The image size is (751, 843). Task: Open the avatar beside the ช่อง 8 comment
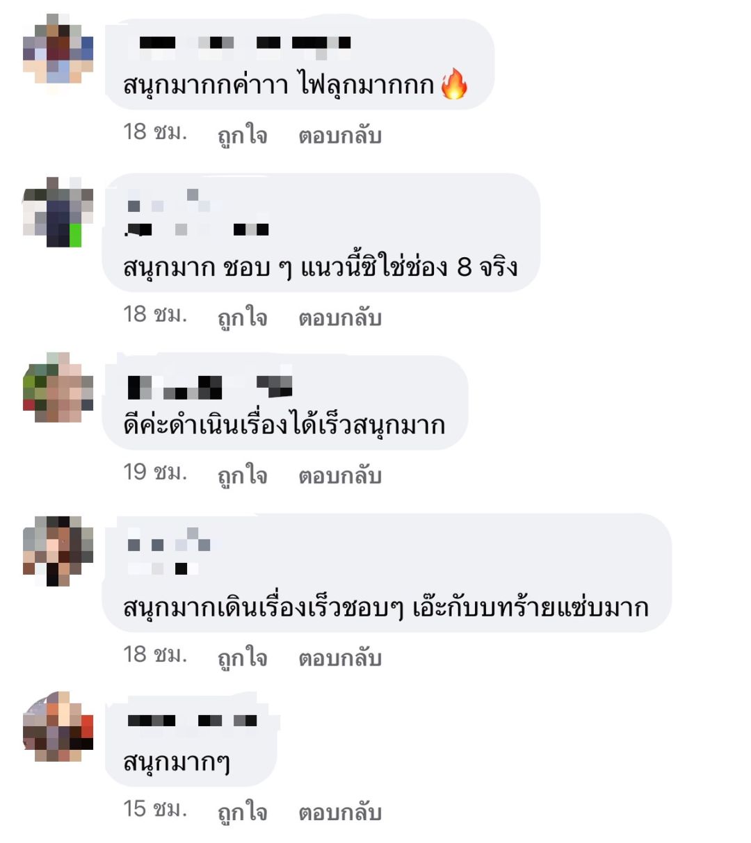tap(58, 212)
